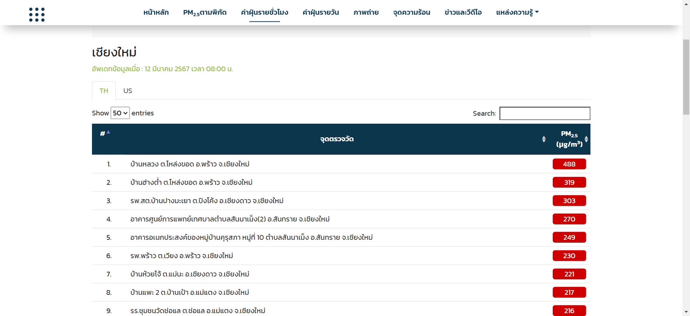Open ค่าฝุ่นรายวัน daily dust page

320,12
